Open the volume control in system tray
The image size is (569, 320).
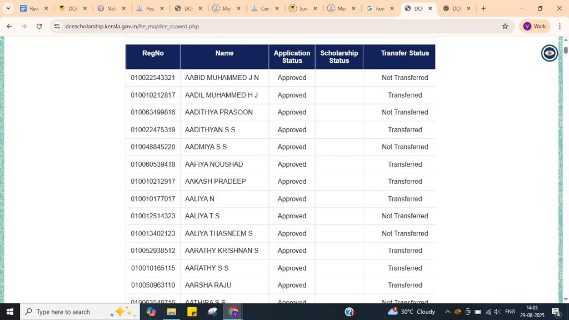click(x=497, y=312)
